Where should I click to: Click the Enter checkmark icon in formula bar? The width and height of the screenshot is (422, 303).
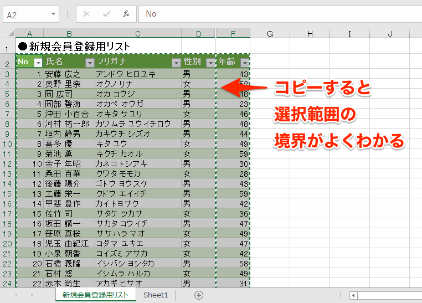click(106, 14)
